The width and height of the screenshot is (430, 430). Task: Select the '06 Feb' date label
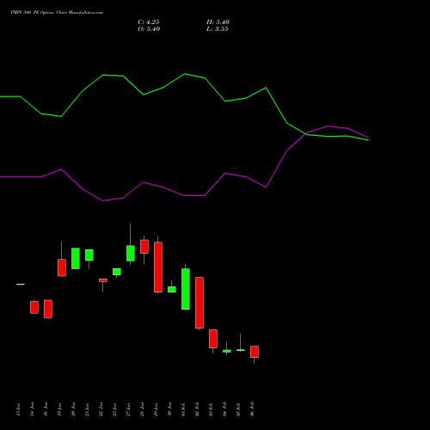tap(253, 409)
